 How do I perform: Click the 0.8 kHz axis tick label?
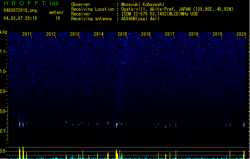[x=4, y=111]
